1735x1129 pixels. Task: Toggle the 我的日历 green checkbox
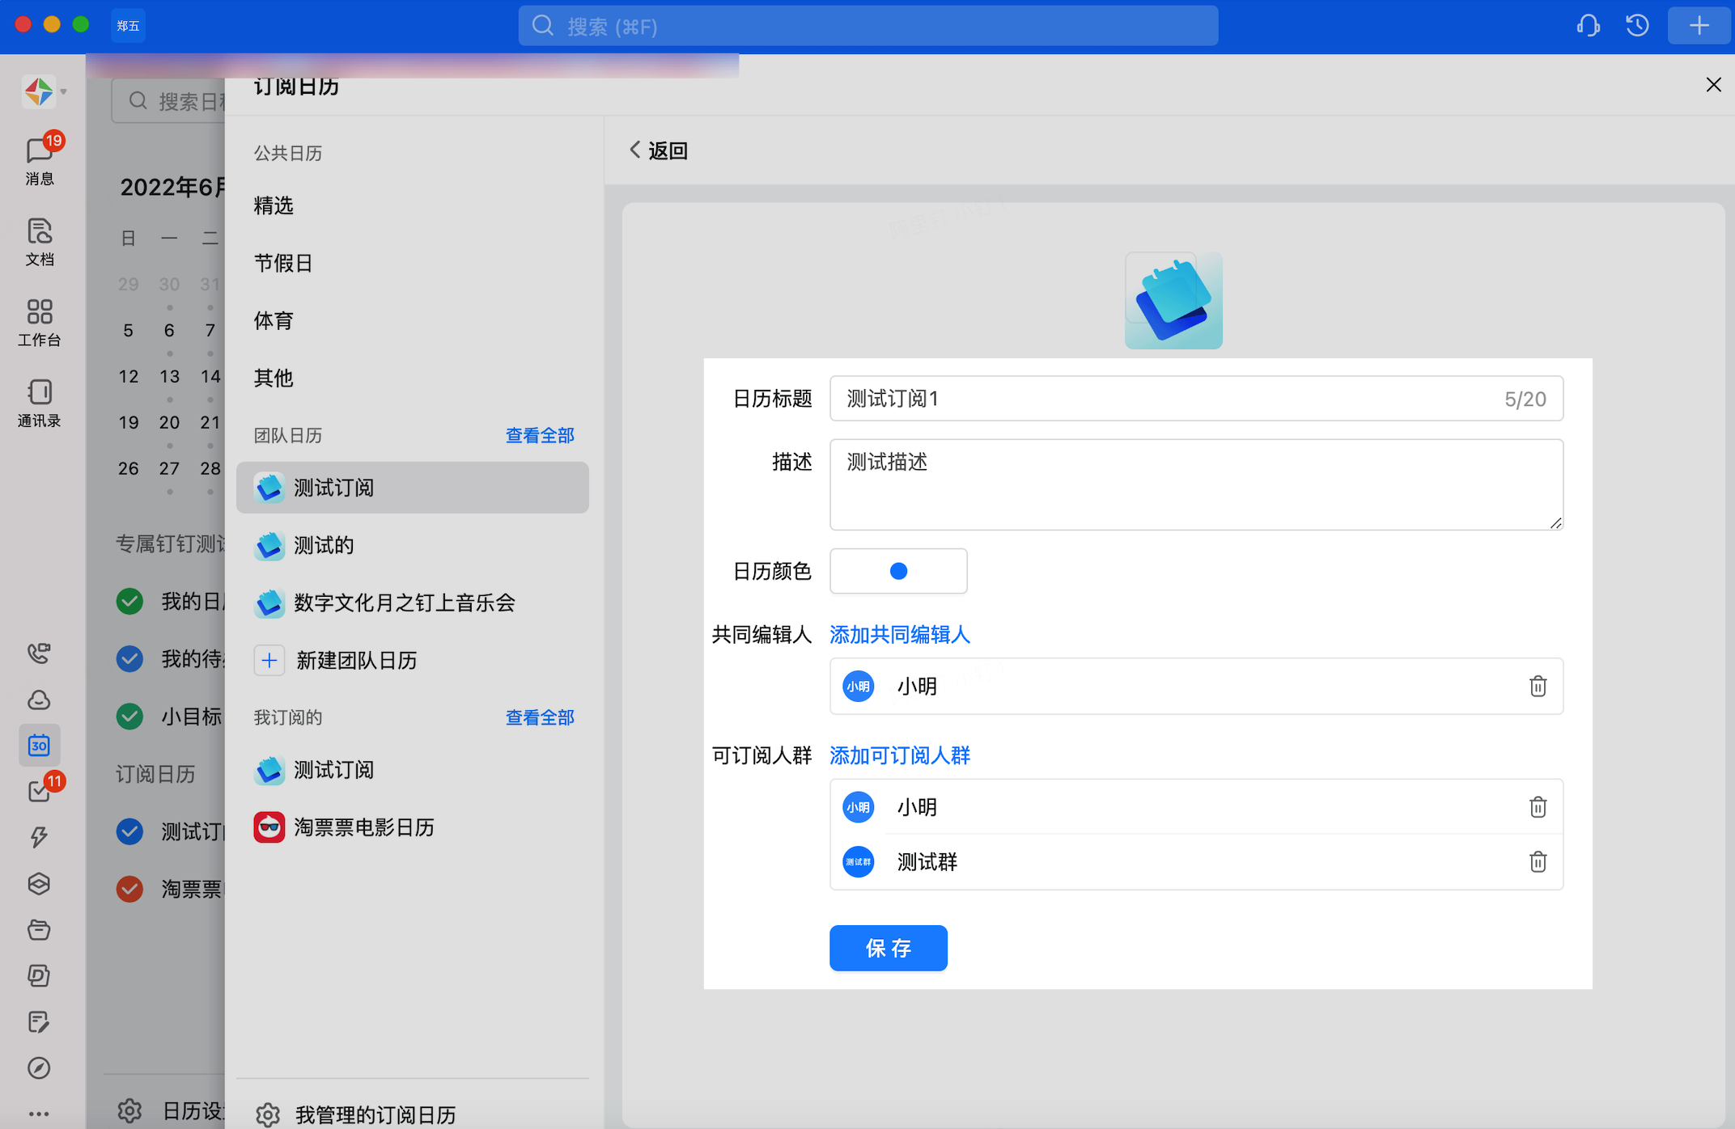click(129, 601)
